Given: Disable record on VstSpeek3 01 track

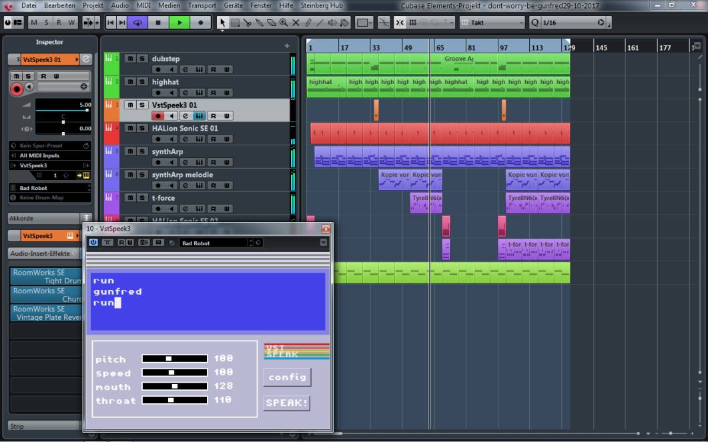Looking at the screenshot, I should pos(157,116).
